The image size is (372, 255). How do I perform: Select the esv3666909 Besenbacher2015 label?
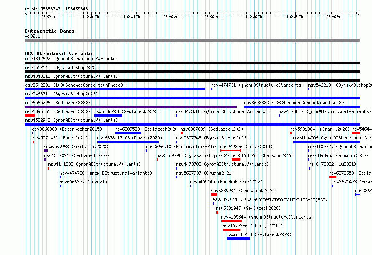(x=67, y=129)
